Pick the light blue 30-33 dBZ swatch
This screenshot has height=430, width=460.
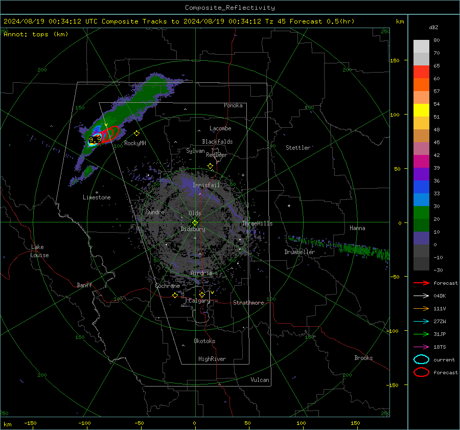click(421, 200)
